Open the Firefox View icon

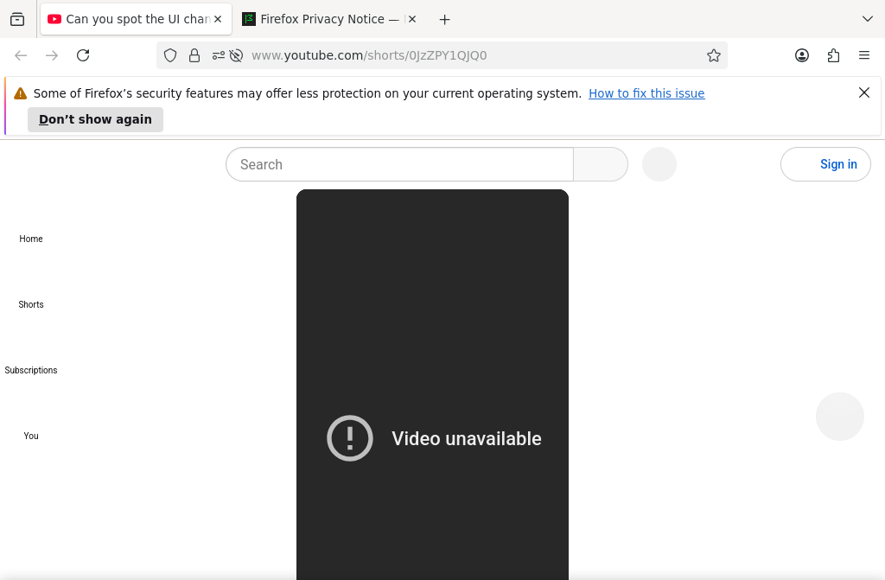(17, 19)
